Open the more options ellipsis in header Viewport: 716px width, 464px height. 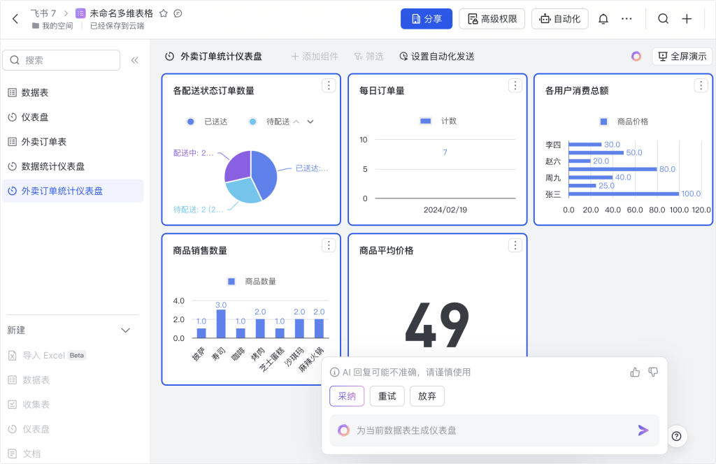point(626,19)
